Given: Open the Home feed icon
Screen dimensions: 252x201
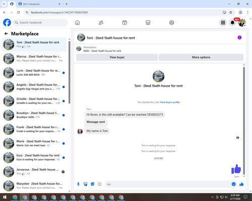Looking at the screenshot, I should 77,23.
